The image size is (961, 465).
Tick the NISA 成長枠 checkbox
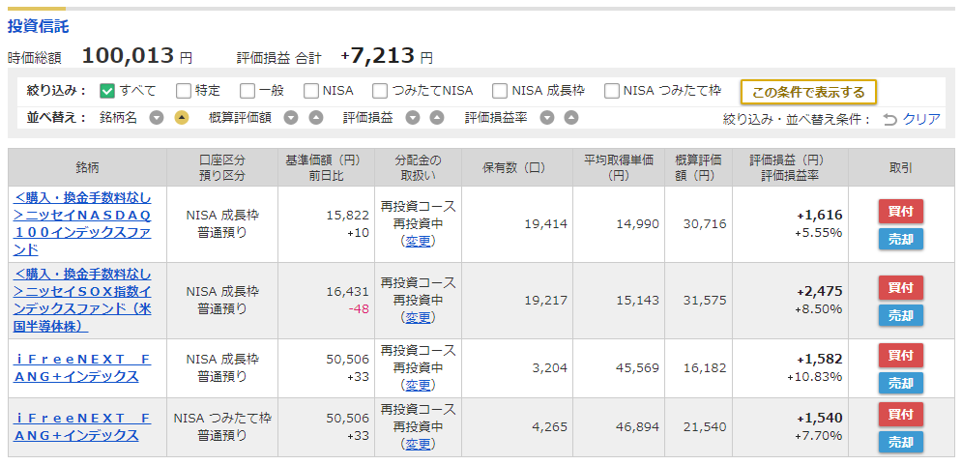coord(500,91)
